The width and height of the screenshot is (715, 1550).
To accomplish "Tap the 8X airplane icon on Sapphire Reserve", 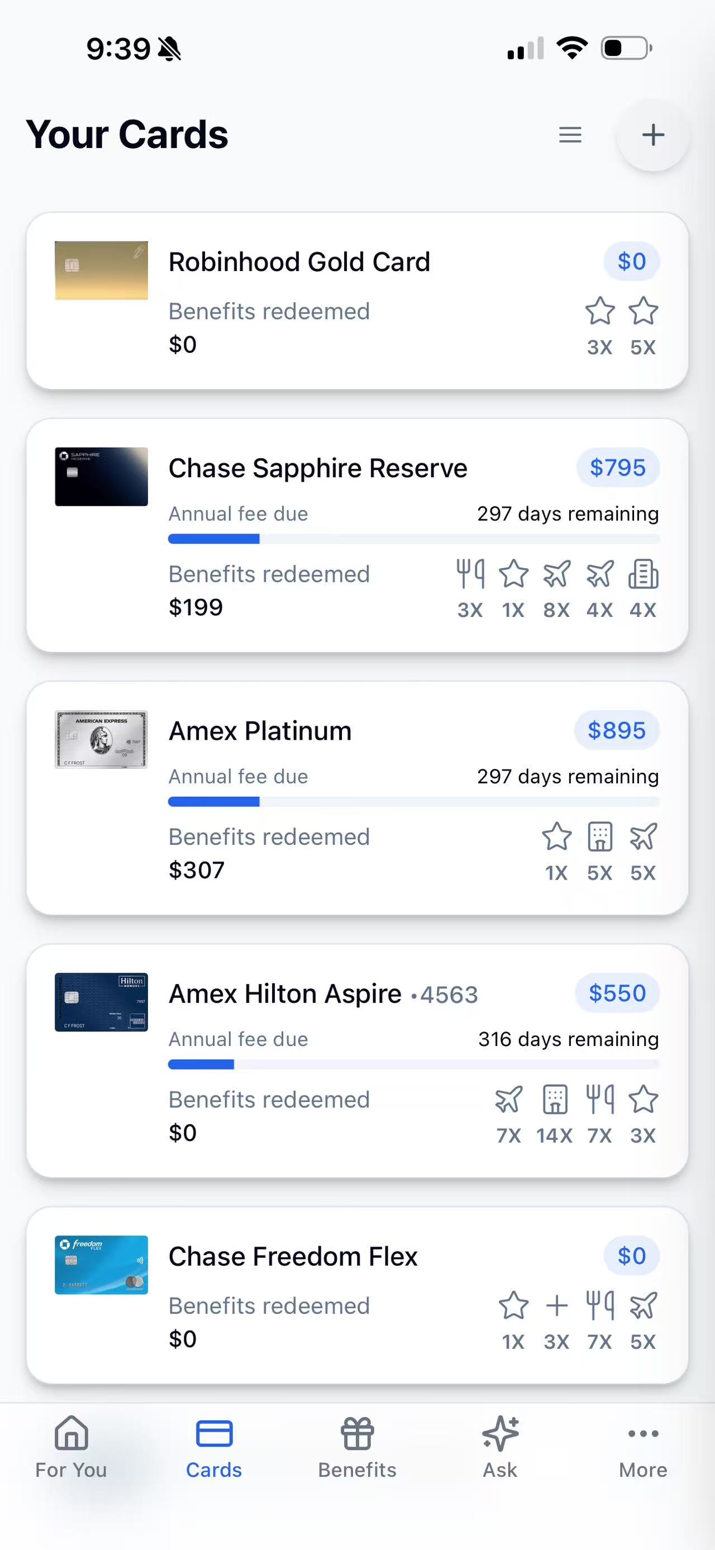I will tap(556, 573).
